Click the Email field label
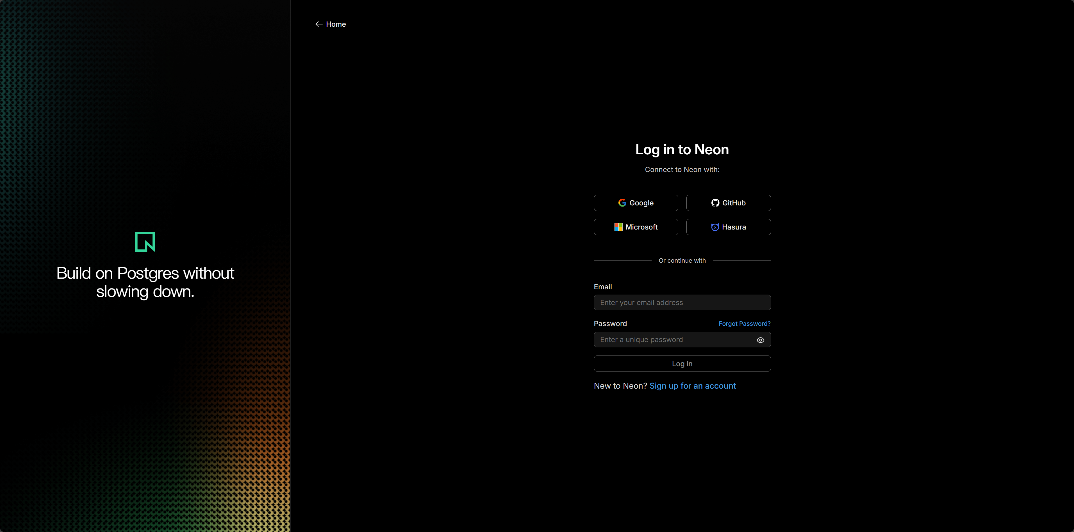The image size is (1074, 532). click(602, 286)
